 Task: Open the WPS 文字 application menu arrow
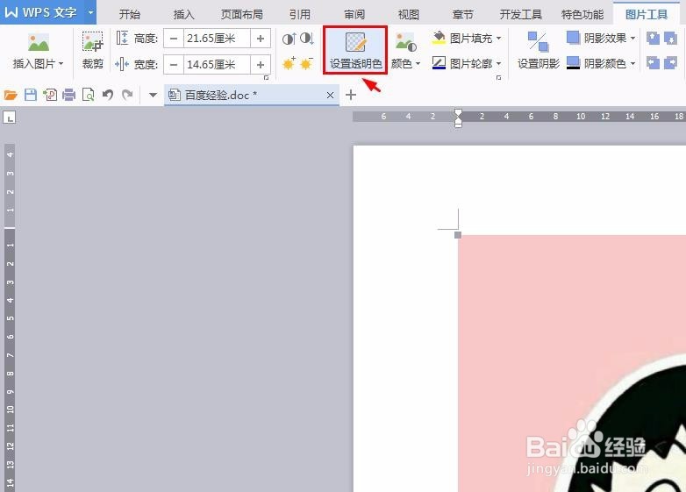point(90,12)
